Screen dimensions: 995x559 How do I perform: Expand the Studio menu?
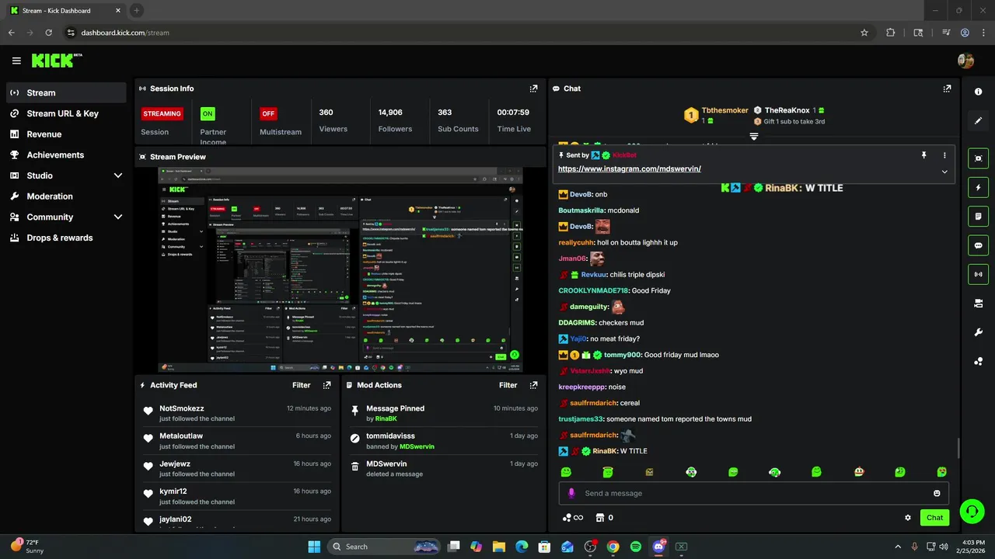click(x=118, y=175)
